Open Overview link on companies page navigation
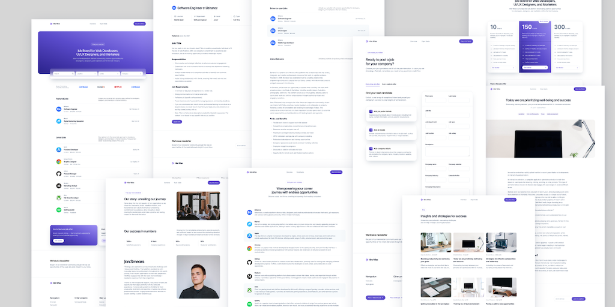Image resolution: width=615 pixels, height=307 pixels. point(289,172)
